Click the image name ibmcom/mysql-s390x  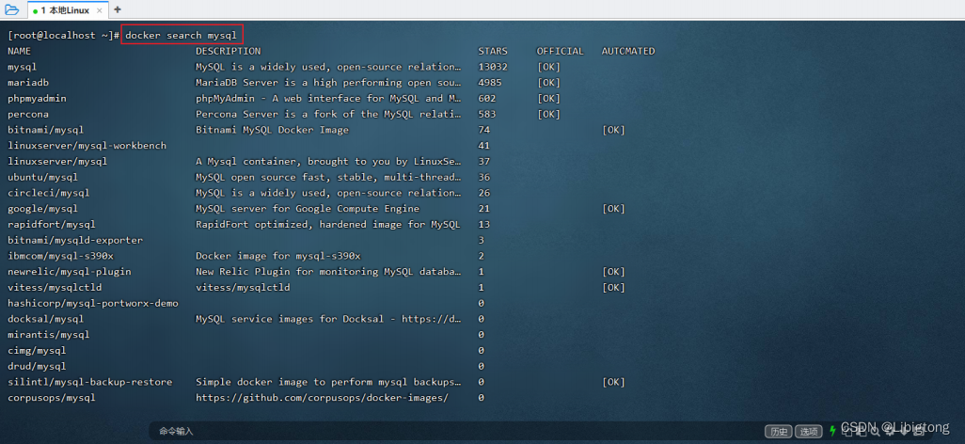[x=60, y=256]
